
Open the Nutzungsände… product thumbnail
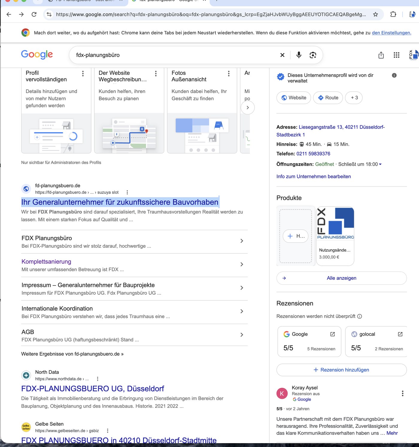[x=335, y=224]
